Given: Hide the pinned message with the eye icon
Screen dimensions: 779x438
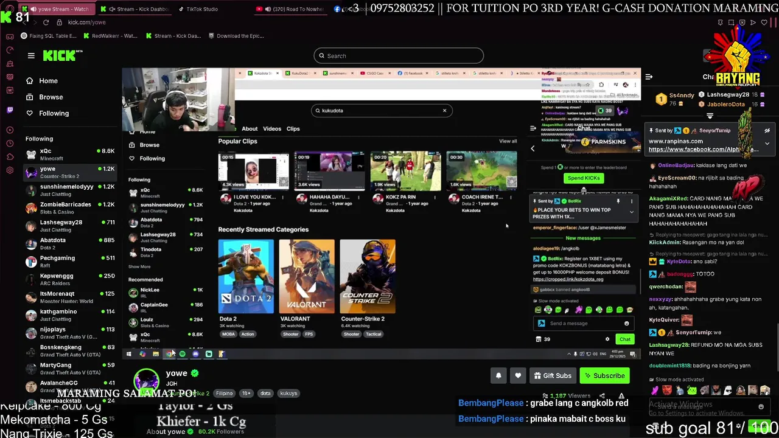Looking at the screenshot, I should (767, 130).
